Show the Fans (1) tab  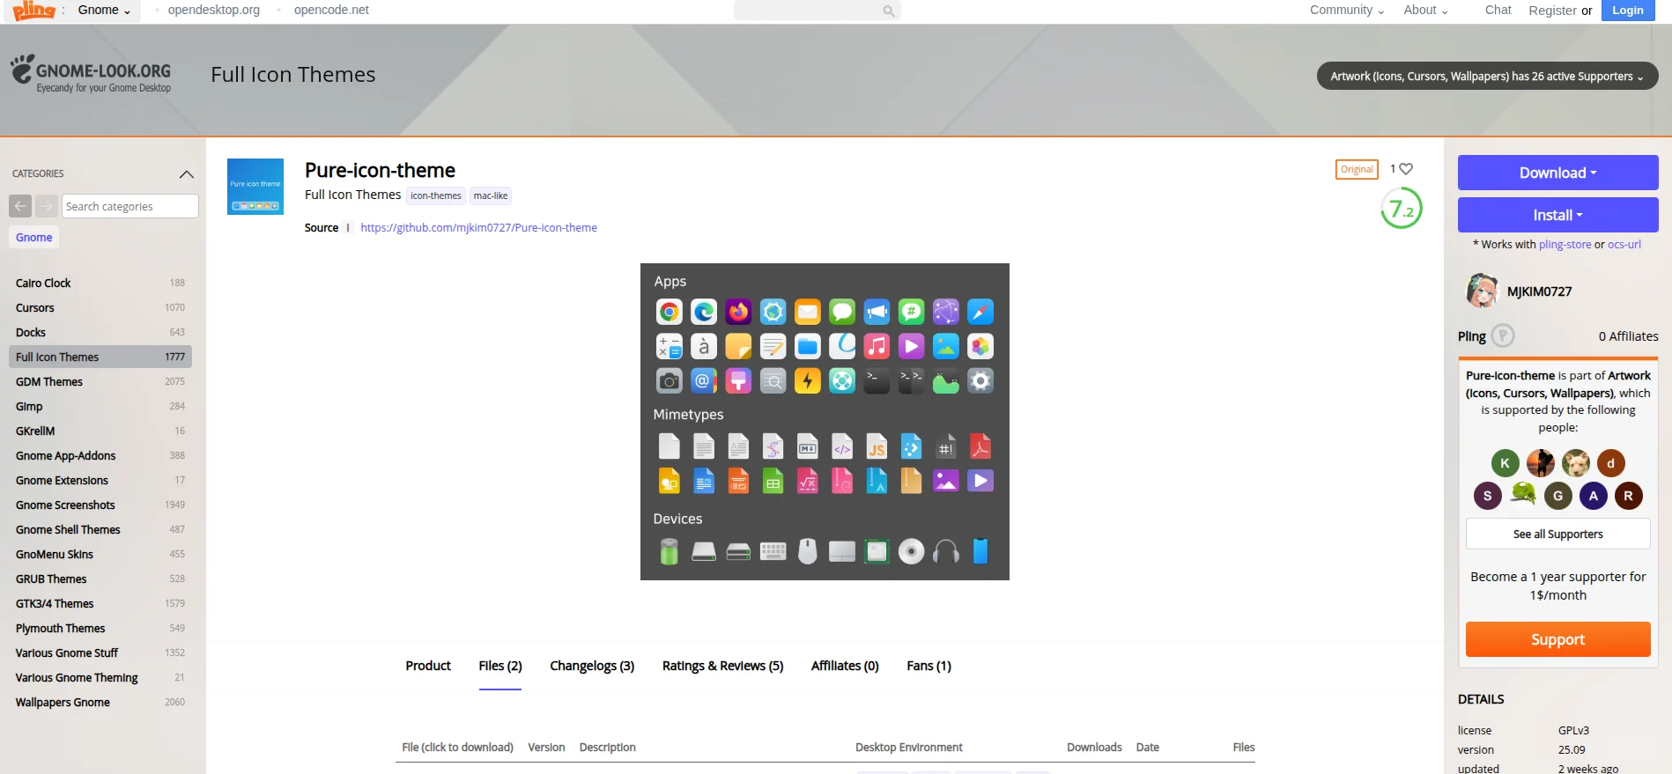pyautogui.click(x=928, y=666)
